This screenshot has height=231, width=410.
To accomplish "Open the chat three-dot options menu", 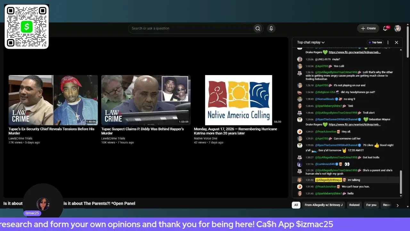I will pos(388,42).
